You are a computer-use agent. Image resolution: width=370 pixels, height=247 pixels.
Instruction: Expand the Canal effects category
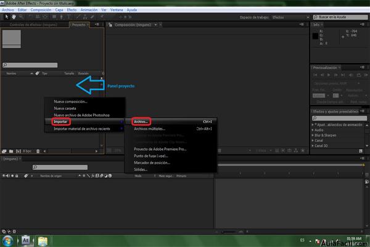coord(313,140)
